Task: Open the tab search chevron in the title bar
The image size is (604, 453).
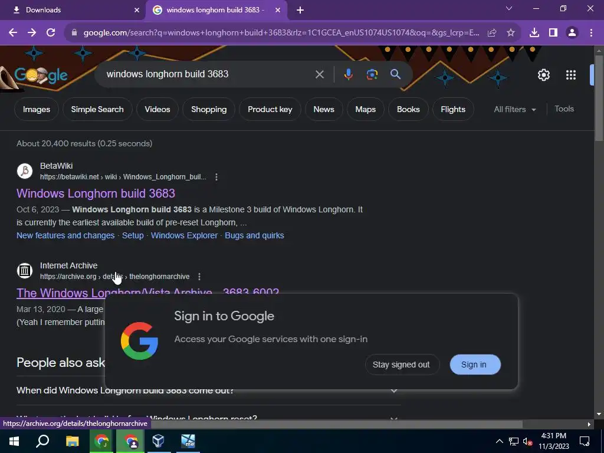Action: point(509,8)
